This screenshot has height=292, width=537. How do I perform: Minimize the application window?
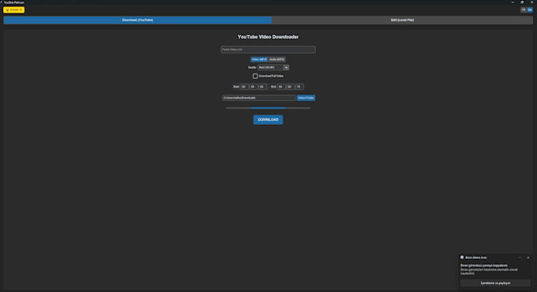tap(513, 2)
